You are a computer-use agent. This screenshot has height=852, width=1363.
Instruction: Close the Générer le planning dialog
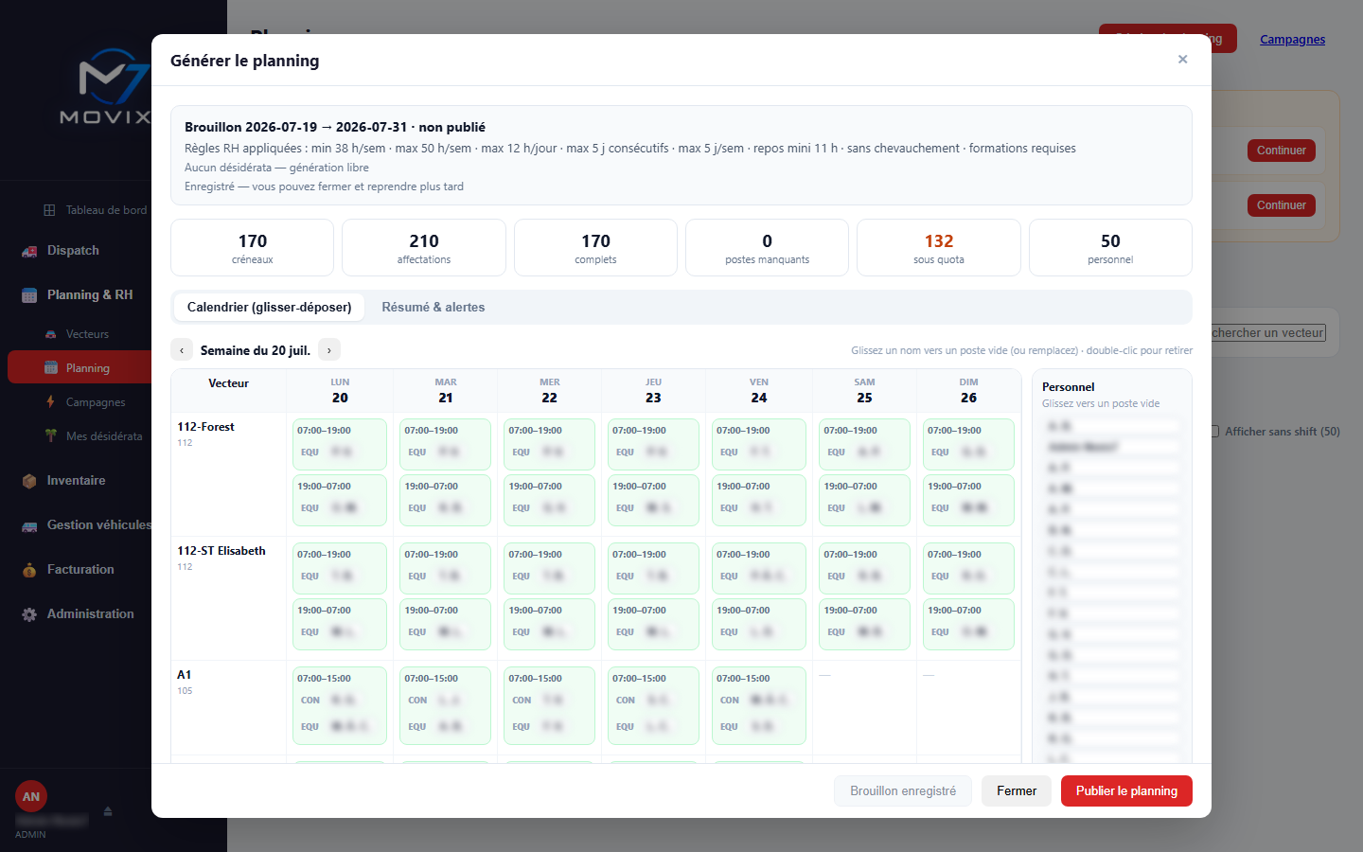1182,60
